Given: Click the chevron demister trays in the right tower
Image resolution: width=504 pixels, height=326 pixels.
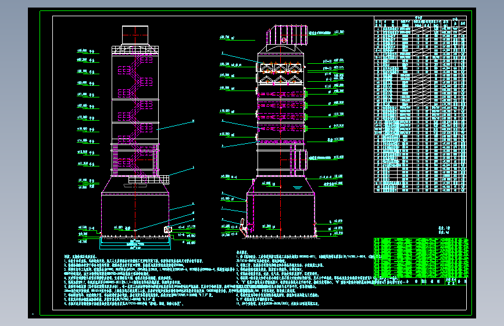Looking at the screenshot, I should coord(281,74).
